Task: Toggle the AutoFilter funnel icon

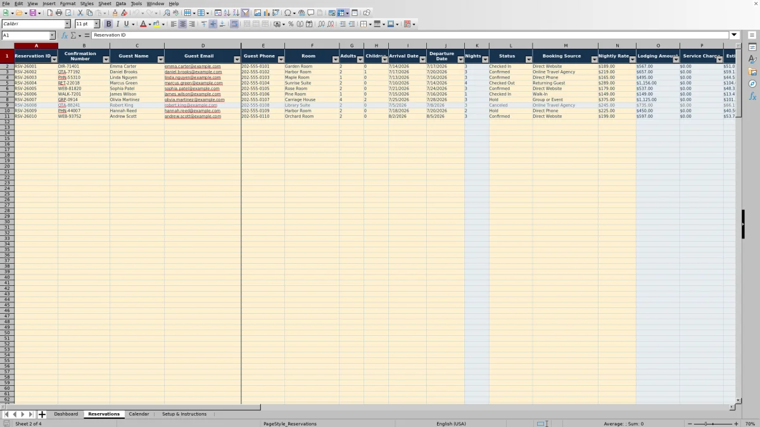Action: click(x=245, y=13)
